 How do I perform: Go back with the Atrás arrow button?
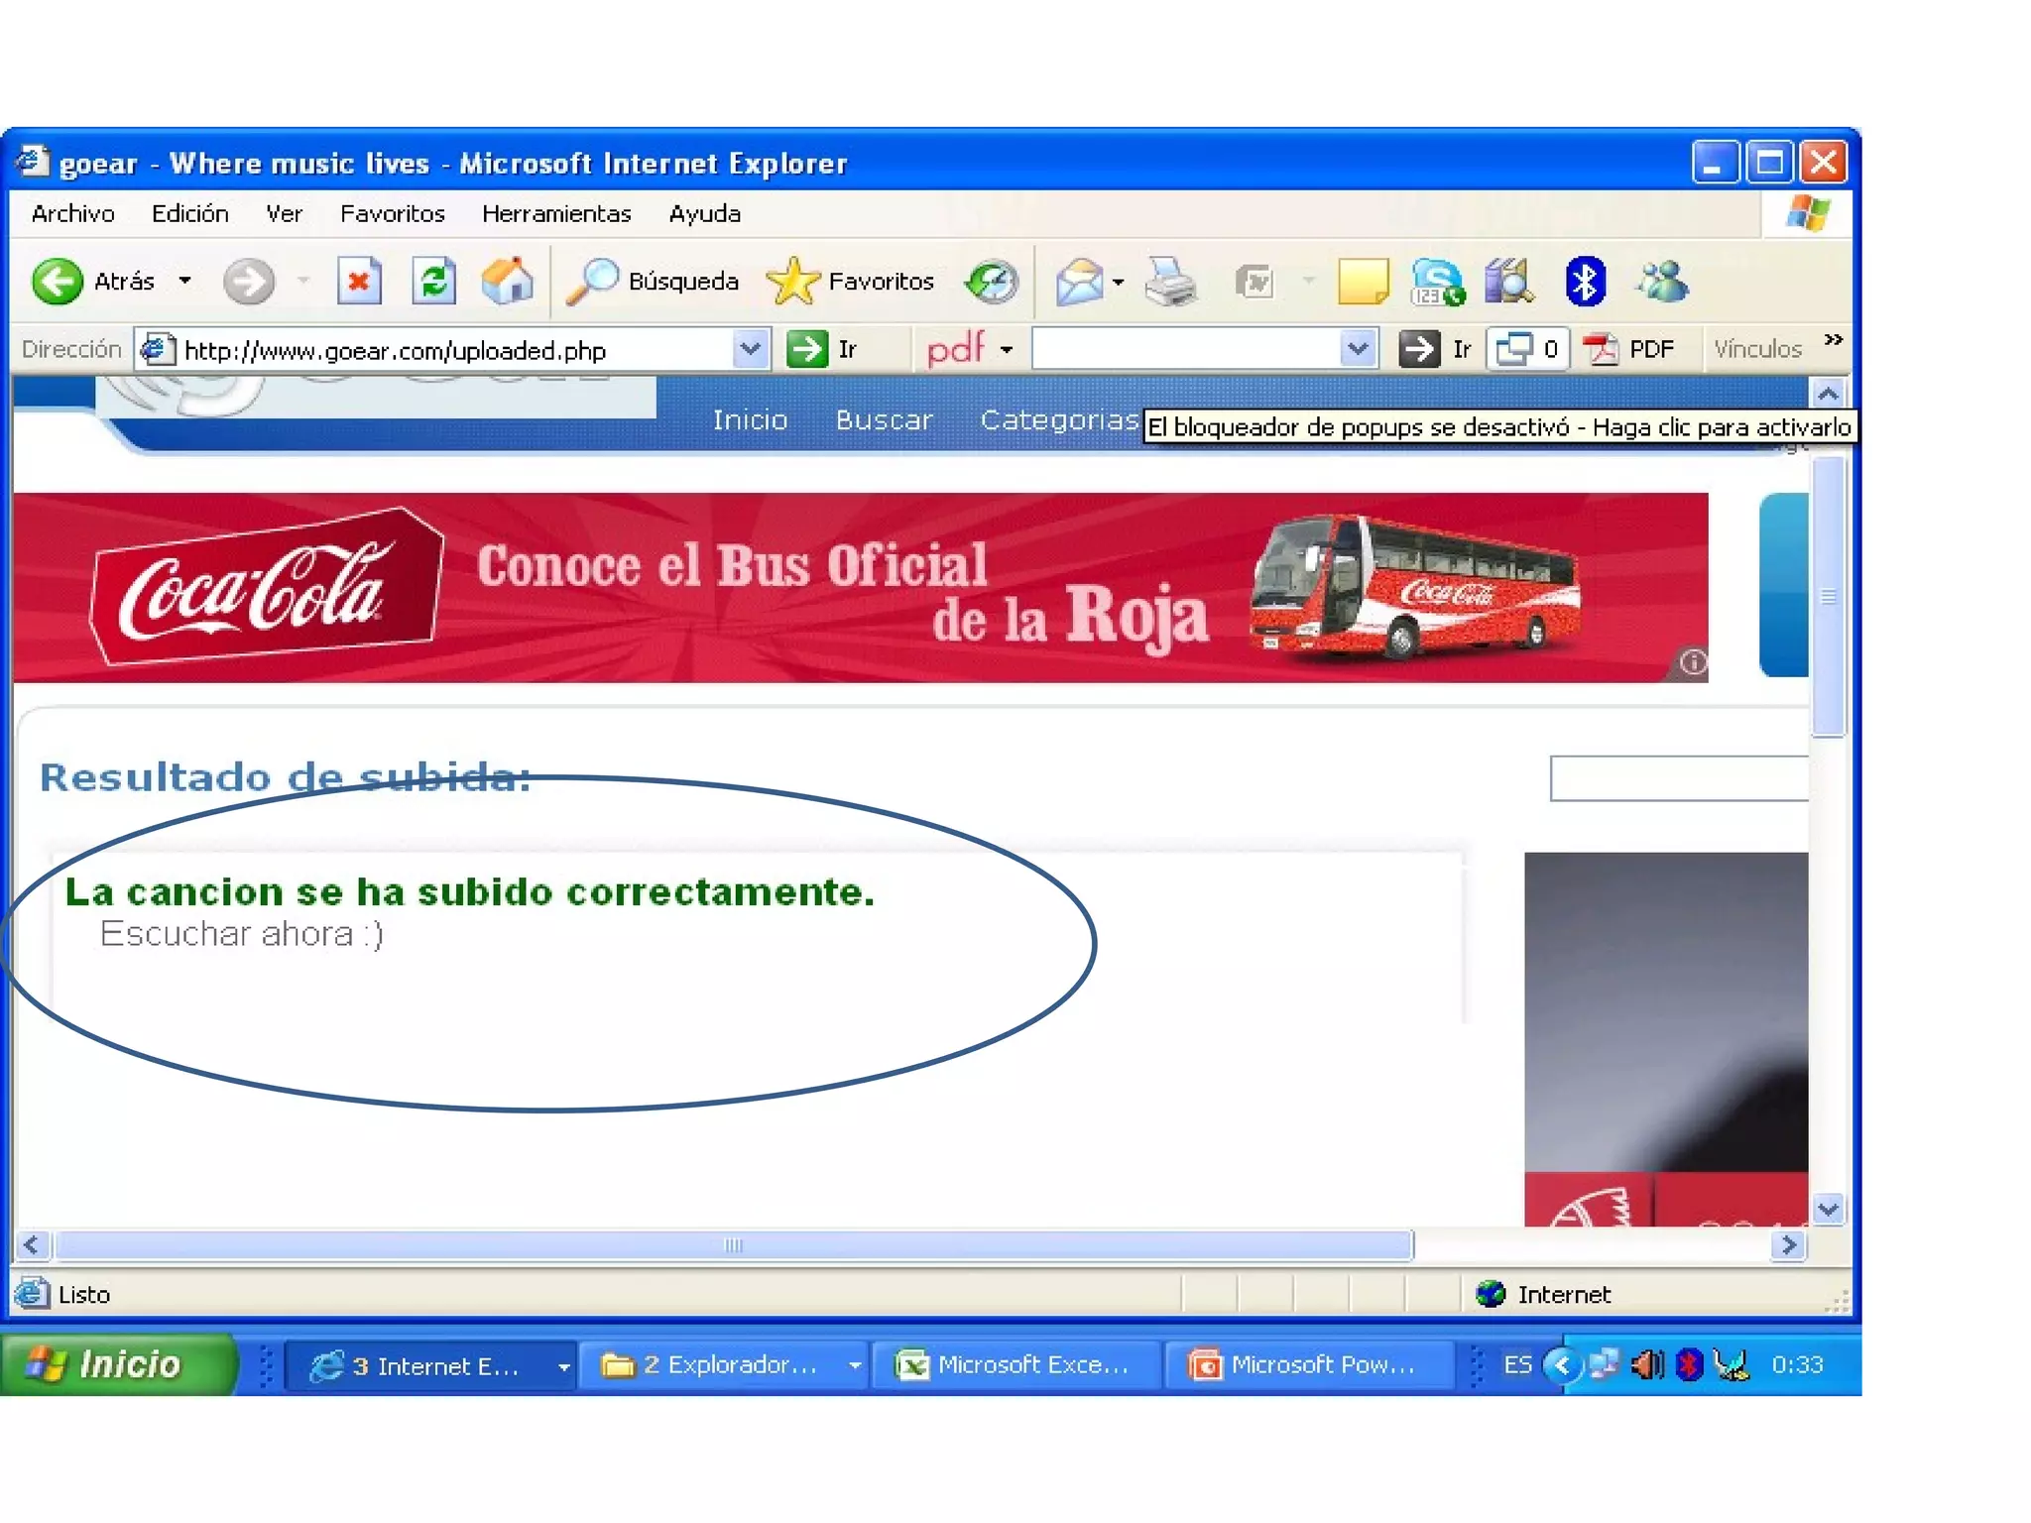tap(58, 282)
